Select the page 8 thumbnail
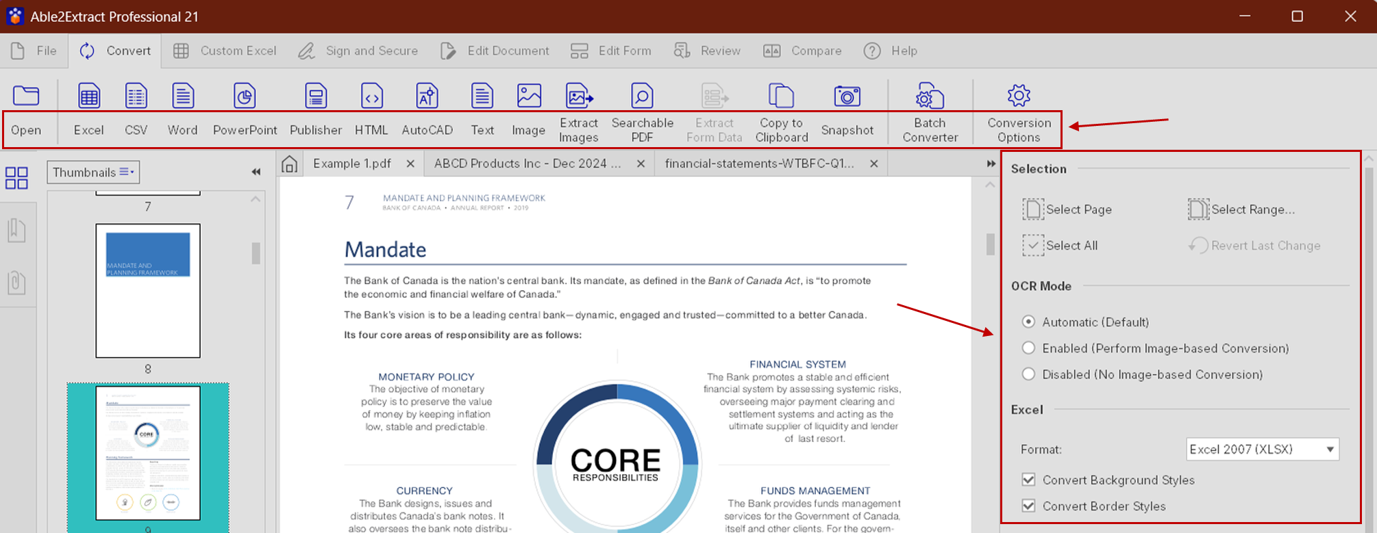 (x=148, y=291)
